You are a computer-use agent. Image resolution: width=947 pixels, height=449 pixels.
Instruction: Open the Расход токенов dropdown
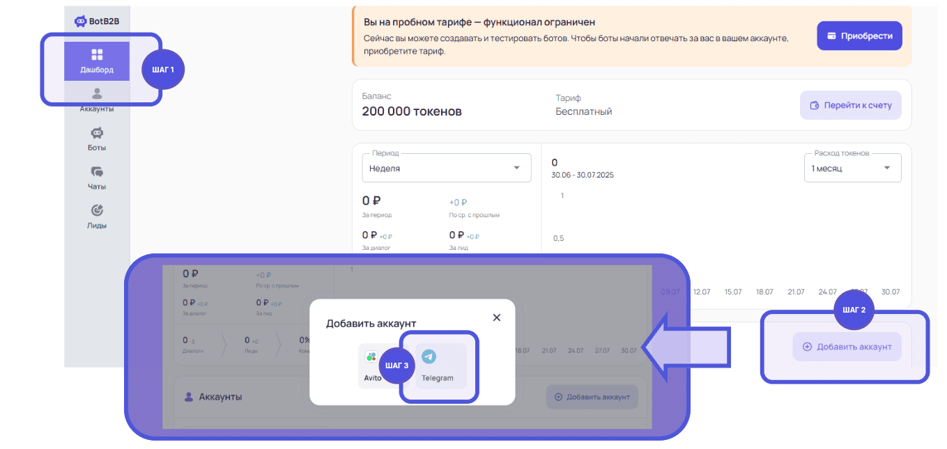tap(852, 168)
